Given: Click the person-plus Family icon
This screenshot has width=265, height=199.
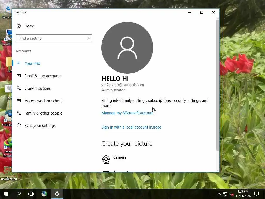Looking at the screenshot, I should (x=19, y=113).
